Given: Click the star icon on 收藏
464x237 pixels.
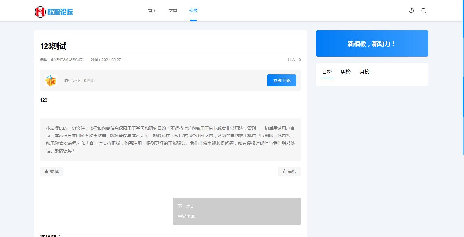Looking at the screenshot, I should coord(47,171).
